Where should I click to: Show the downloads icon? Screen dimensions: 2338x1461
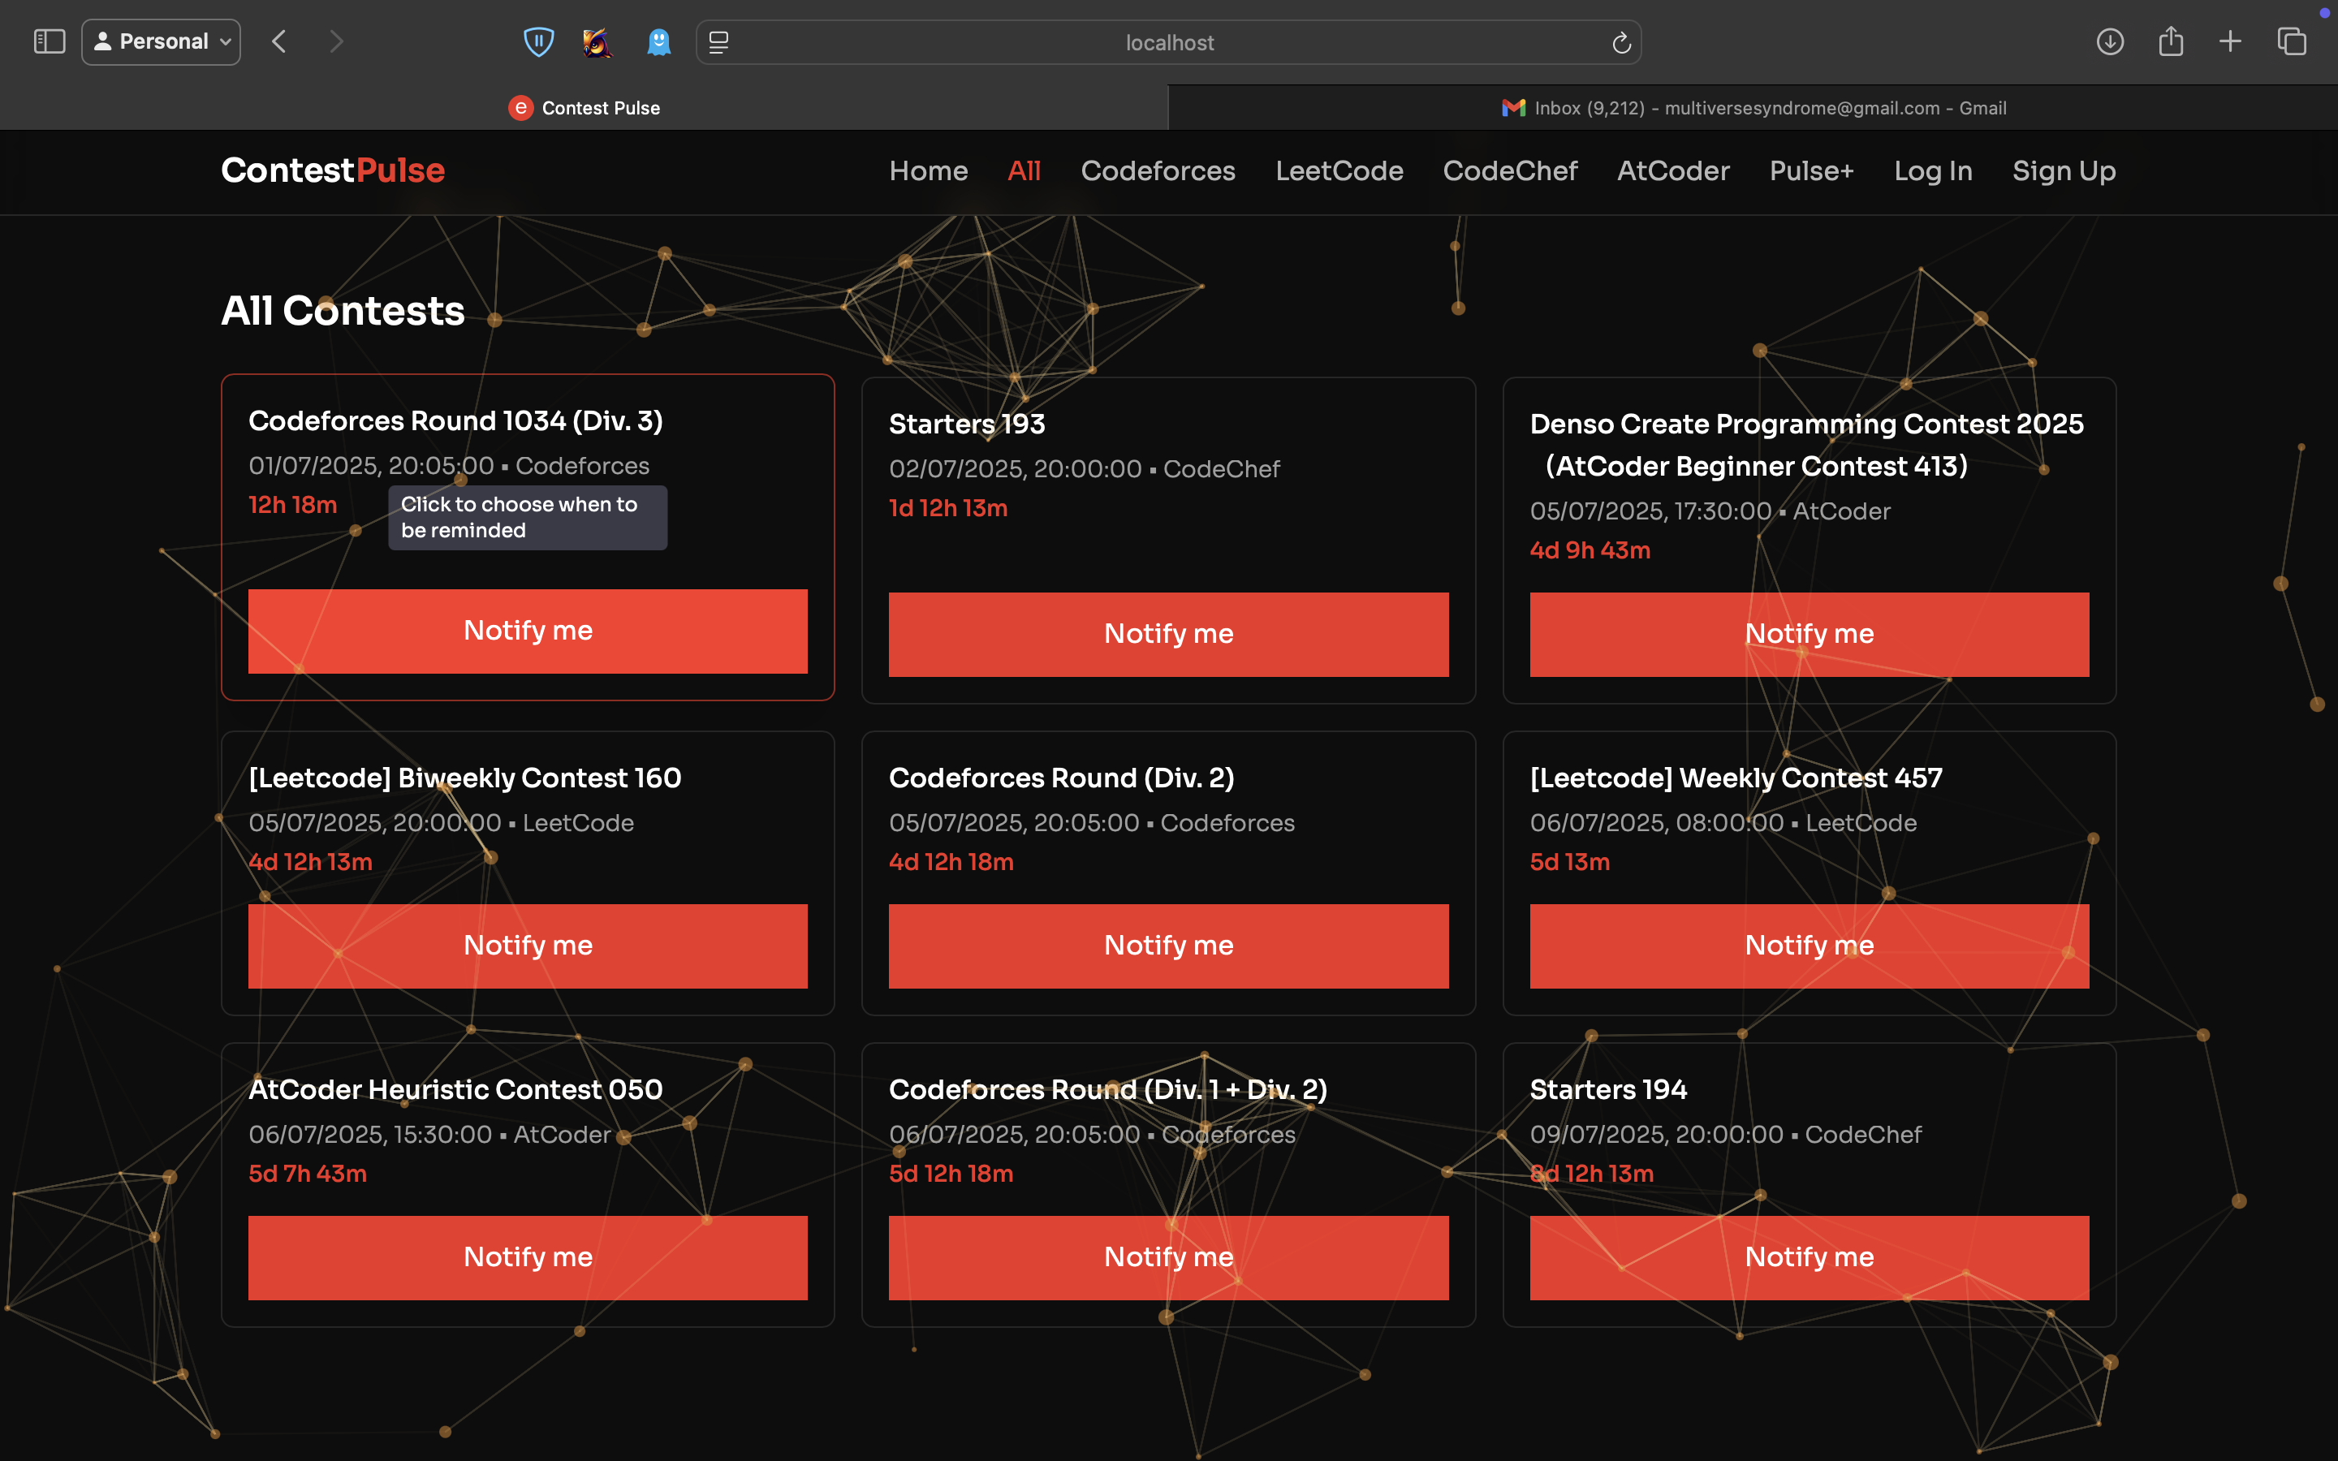click(2110, 41)
